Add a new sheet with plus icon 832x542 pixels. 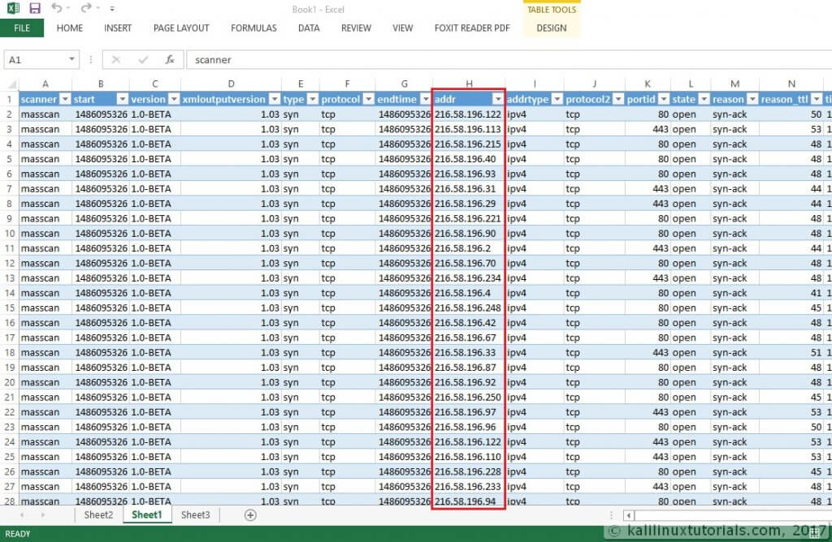[250, 515]
